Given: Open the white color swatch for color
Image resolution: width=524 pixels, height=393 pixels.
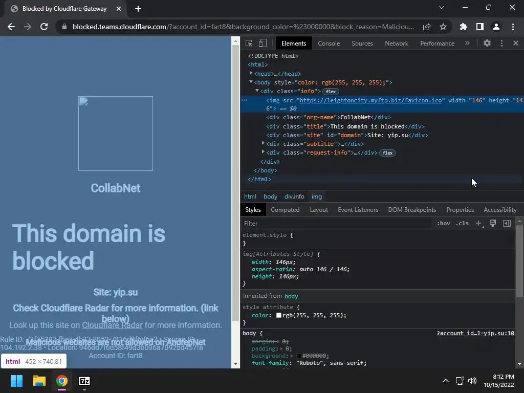Looking at the screenshot, I should pyautogui.click(x=279, y=315).
